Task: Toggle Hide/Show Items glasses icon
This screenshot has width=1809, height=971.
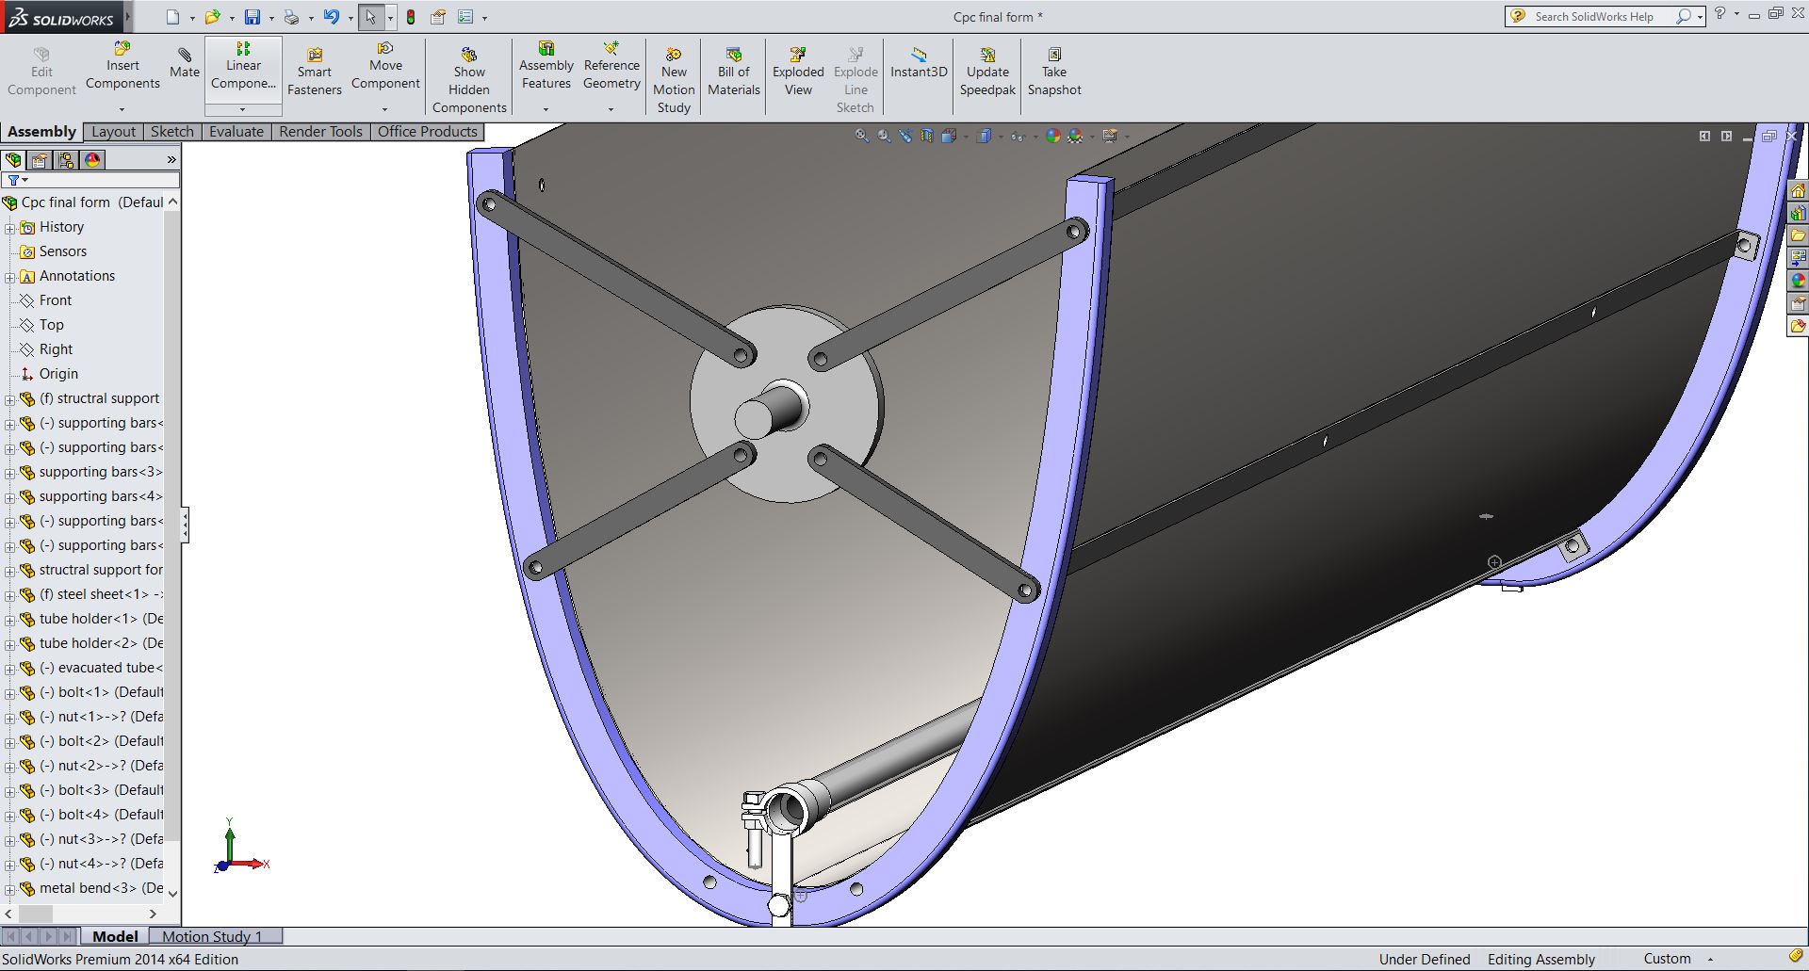Action: click(x=1018, y=136)
